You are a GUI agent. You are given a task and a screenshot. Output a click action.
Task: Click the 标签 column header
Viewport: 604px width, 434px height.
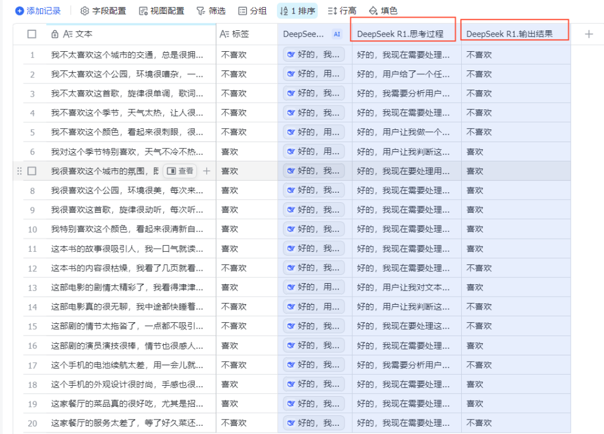(x=247, y=34)
